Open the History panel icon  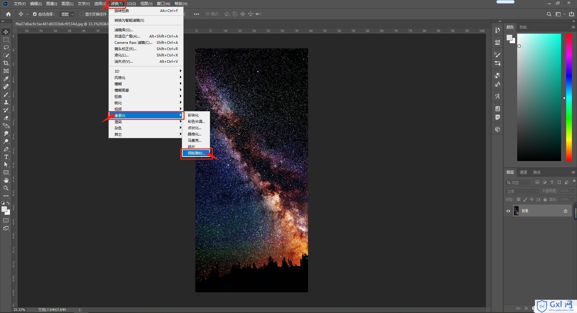point(497,30)
